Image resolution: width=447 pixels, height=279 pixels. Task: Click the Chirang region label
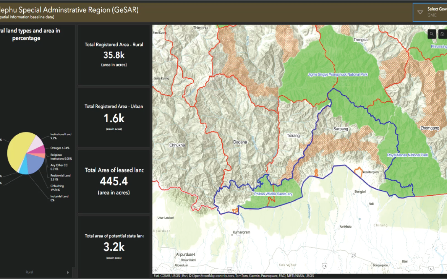click(381, 225)
